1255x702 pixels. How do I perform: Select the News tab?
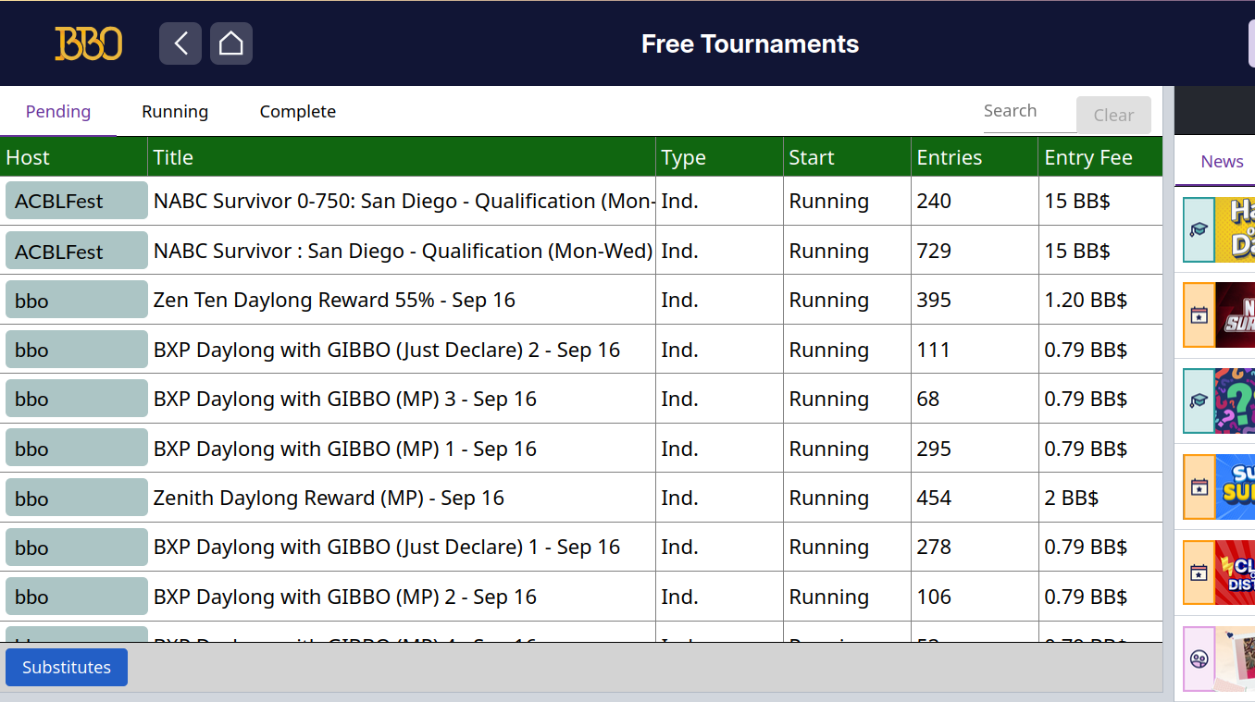1222,162
